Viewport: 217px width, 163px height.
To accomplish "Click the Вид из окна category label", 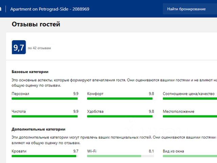I will pos(173,151).
